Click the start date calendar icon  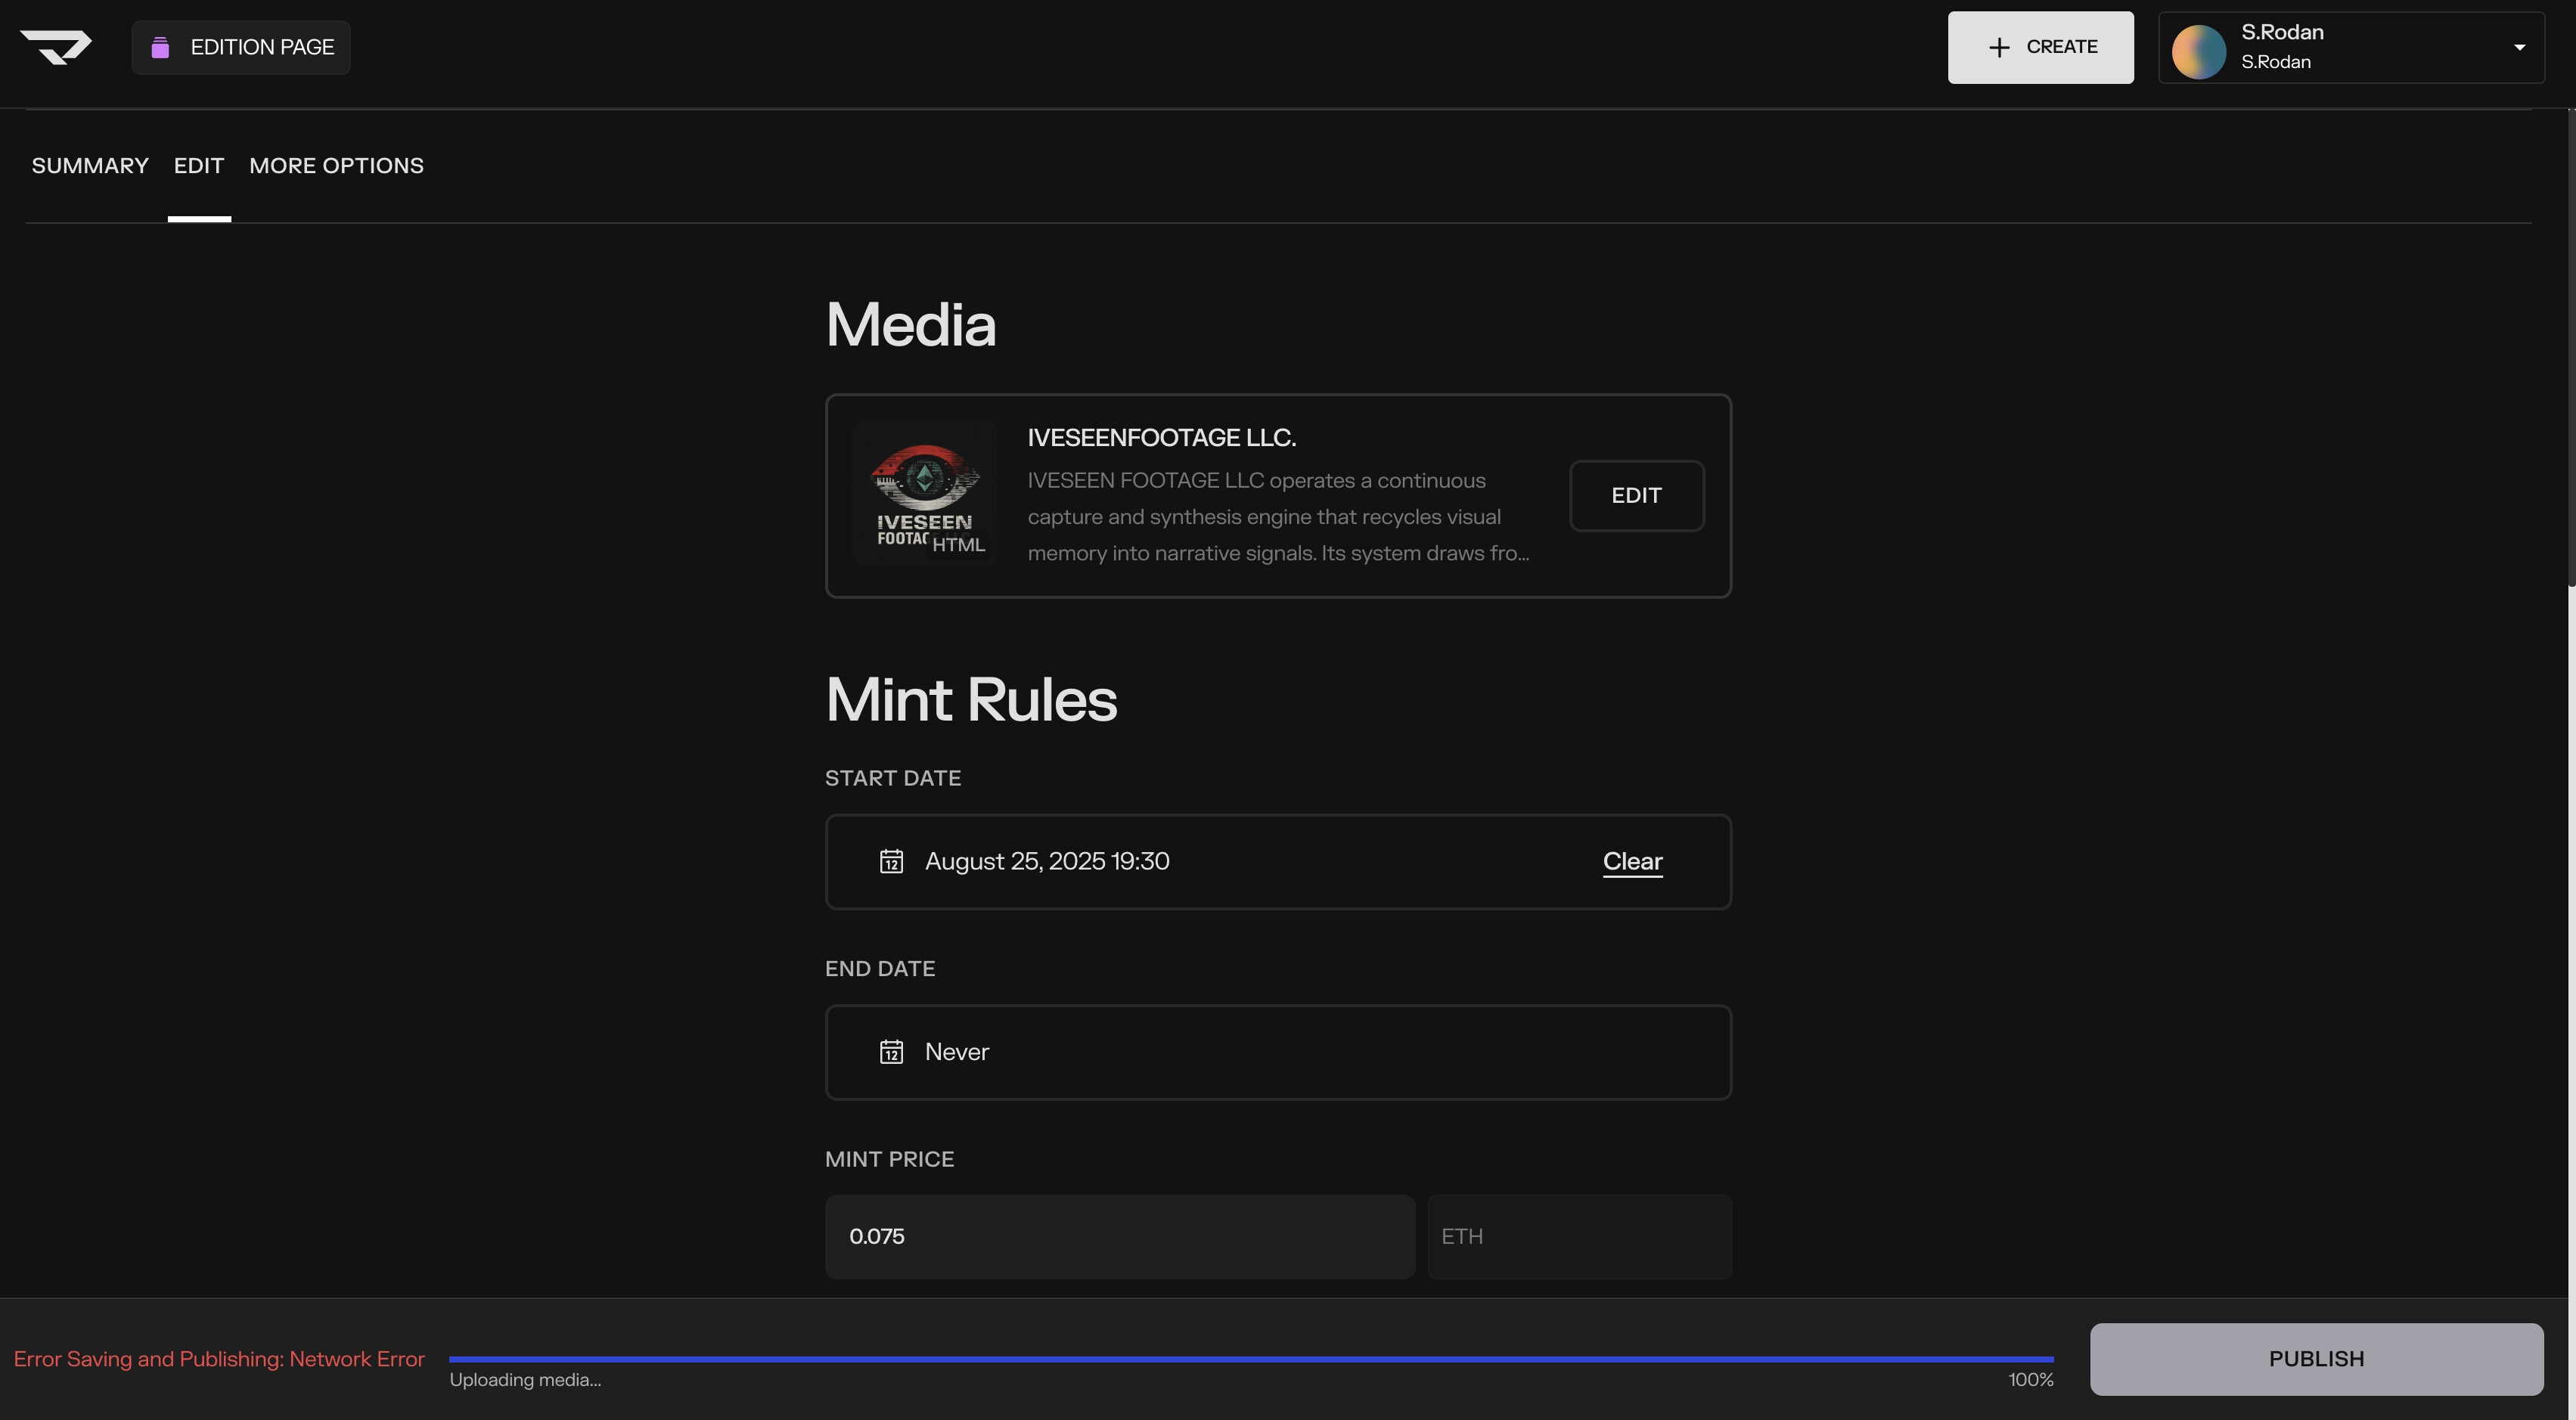[x=890, y=861]
